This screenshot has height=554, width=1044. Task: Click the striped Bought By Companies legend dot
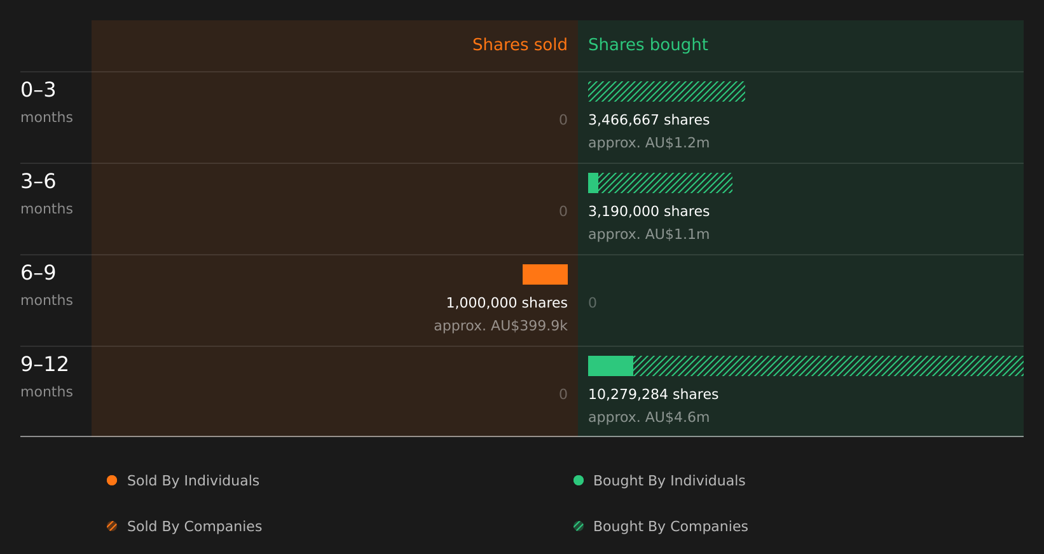point(579,526)
